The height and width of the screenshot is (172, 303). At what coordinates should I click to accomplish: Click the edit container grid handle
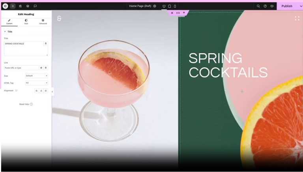pos(178,13)
